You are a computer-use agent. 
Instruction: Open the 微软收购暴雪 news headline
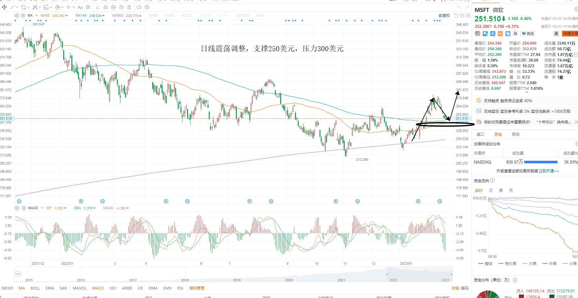click(x=527, y=122)
